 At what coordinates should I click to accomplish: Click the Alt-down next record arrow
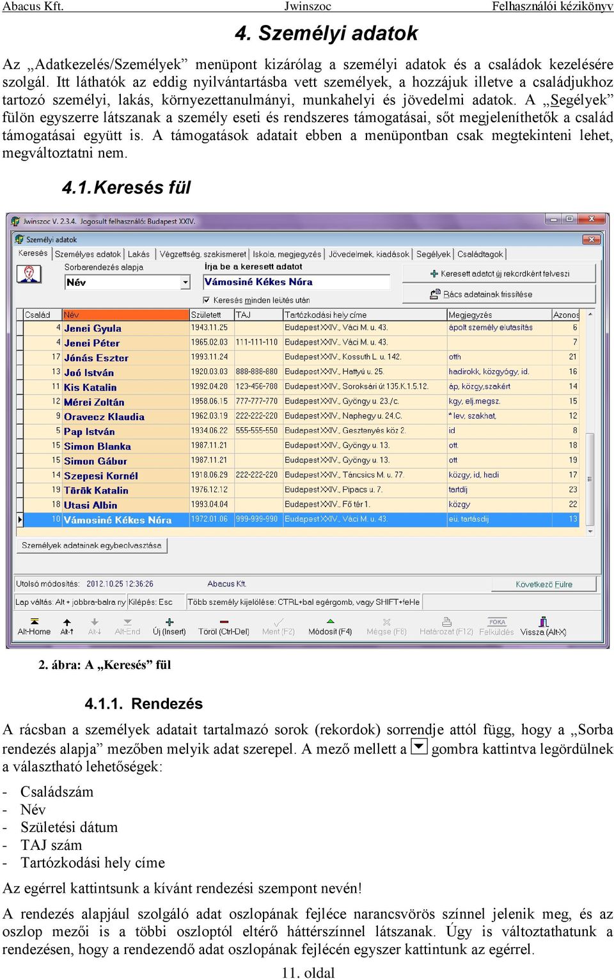(x=95, y=622)
